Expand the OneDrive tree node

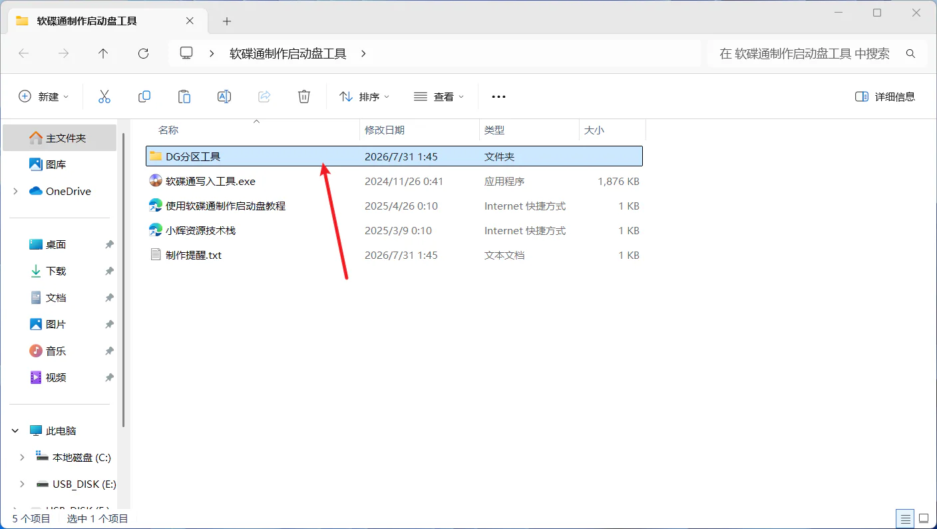(x=15, y=191)
